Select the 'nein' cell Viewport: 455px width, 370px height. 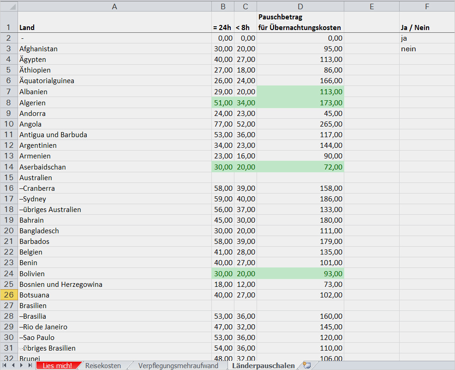coord(427,49)
